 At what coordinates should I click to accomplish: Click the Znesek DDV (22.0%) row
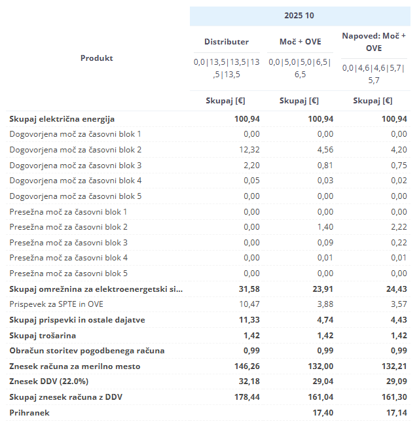pos(48,382)
